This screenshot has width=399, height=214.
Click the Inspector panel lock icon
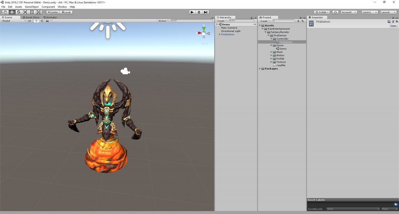[393, 18]
